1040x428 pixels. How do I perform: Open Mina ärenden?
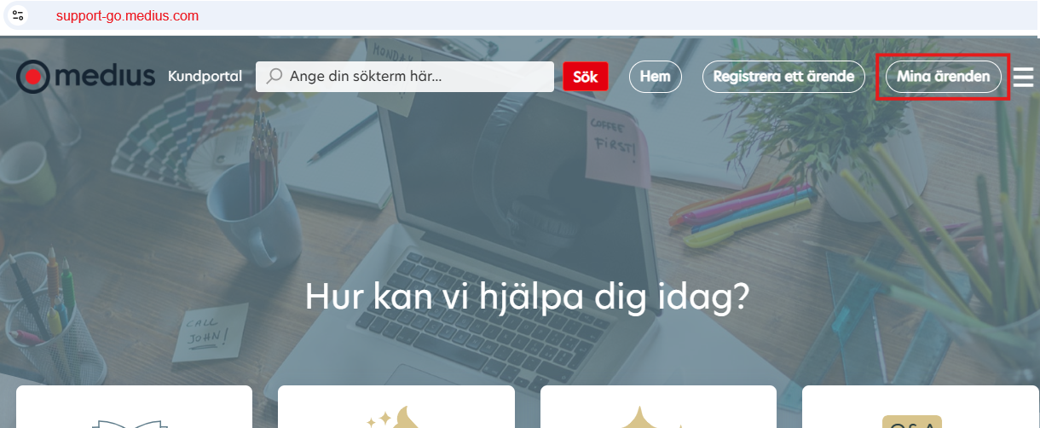pyautogui.click(x=943, y=76)
